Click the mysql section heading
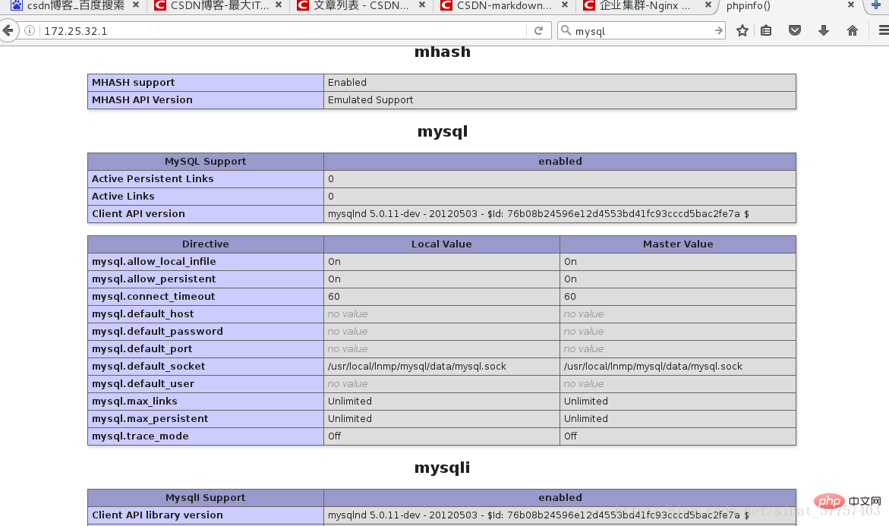This screenshot has width=889, height=526. click(443, 131)
